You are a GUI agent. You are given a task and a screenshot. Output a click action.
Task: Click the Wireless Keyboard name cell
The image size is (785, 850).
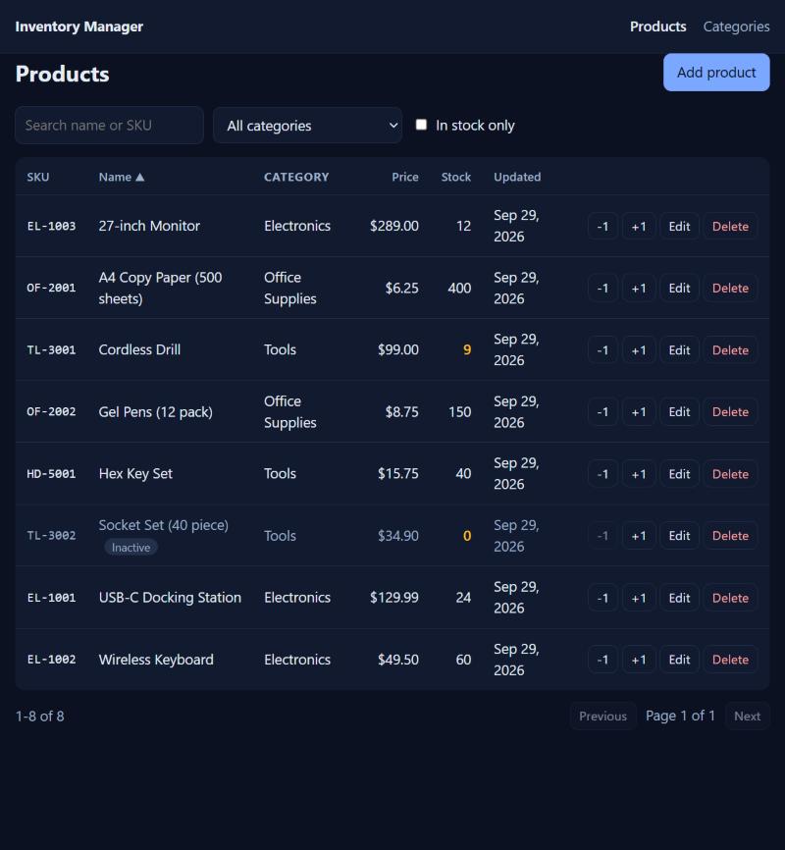[156, 660]
